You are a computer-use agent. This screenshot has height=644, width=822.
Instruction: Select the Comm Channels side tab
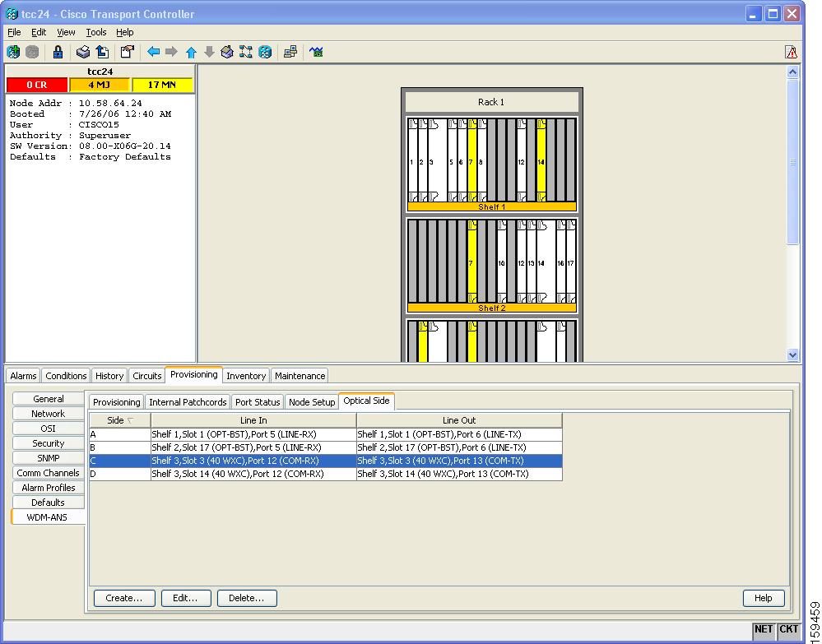(49, 473)
